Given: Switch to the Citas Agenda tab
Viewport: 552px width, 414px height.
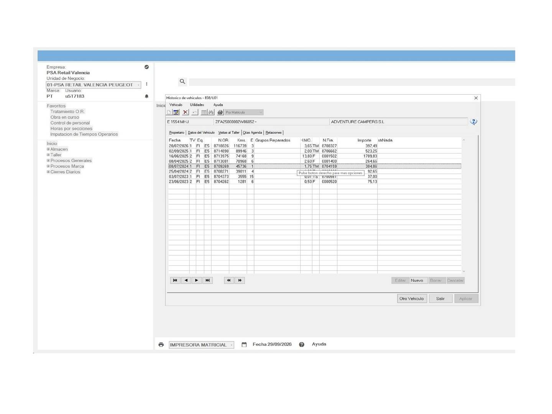Looking at the screenshot, I should point(253,133).
